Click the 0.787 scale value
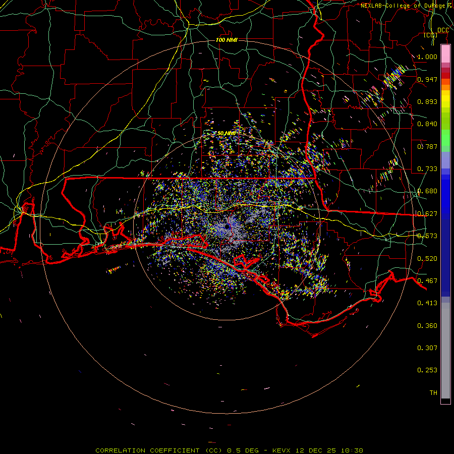Screen dimensions: 454x454 (427, 146)
